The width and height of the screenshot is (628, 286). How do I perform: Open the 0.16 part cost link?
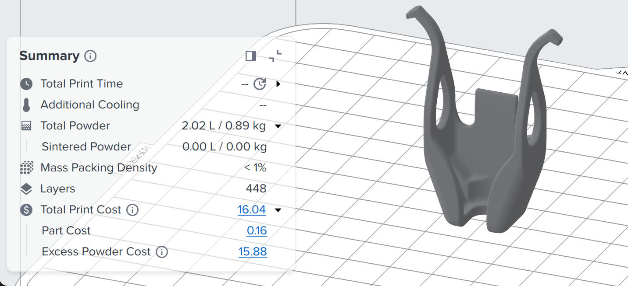[x=257, y=231]
